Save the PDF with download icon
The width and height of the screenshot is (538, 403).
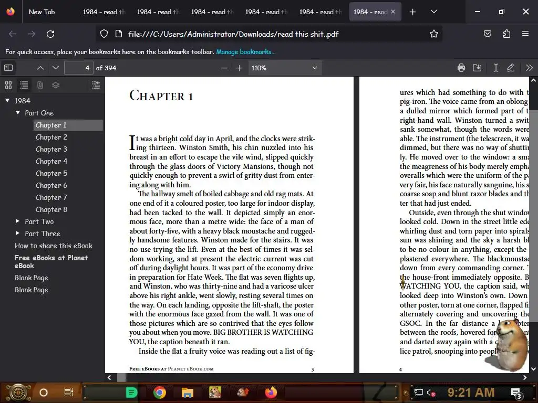477,68
